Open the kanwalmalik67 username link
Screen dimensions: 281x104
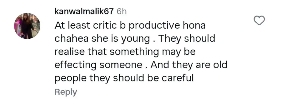pyautogui.click(x=84, y=12)
